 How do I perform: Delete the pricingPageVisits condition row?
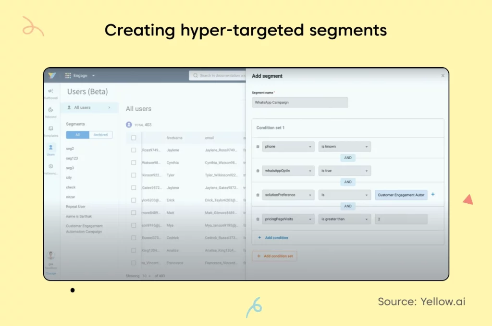[258, 219]
